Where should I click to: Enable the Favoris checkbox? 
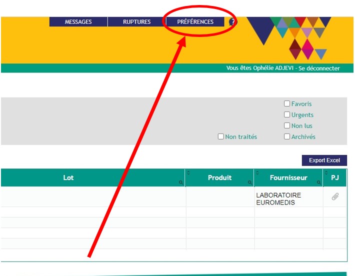[x=287, y=104]
